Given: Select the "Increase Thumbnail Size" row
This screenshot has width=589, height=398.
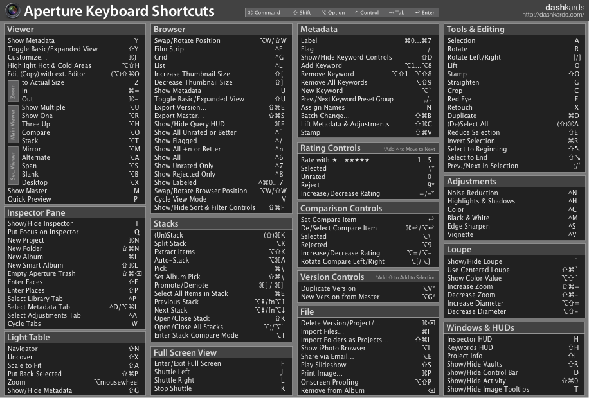Looking at the screenshot, I should 220,74.
